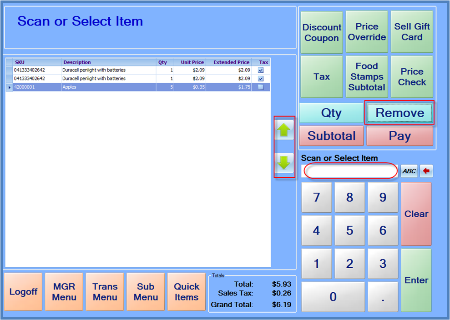The image size is (450, 320).
Task: Toggle Tax checkbox on second Duracell row
Action: tap(261, 79)
